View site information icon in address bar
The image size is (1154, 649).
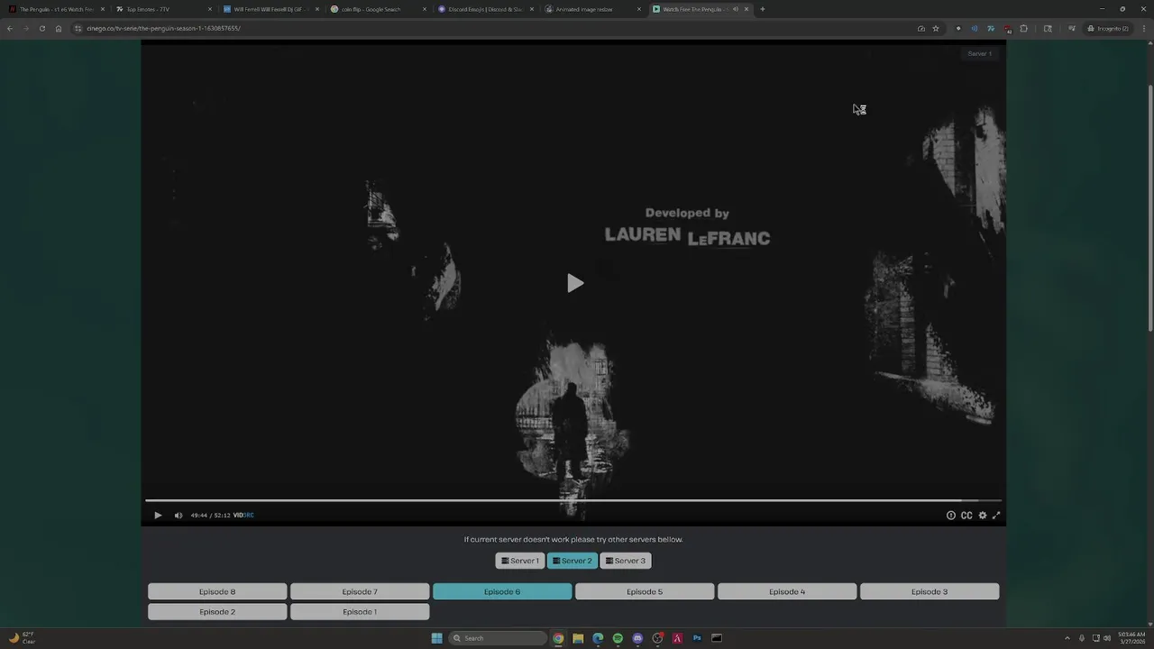[78, 28]
